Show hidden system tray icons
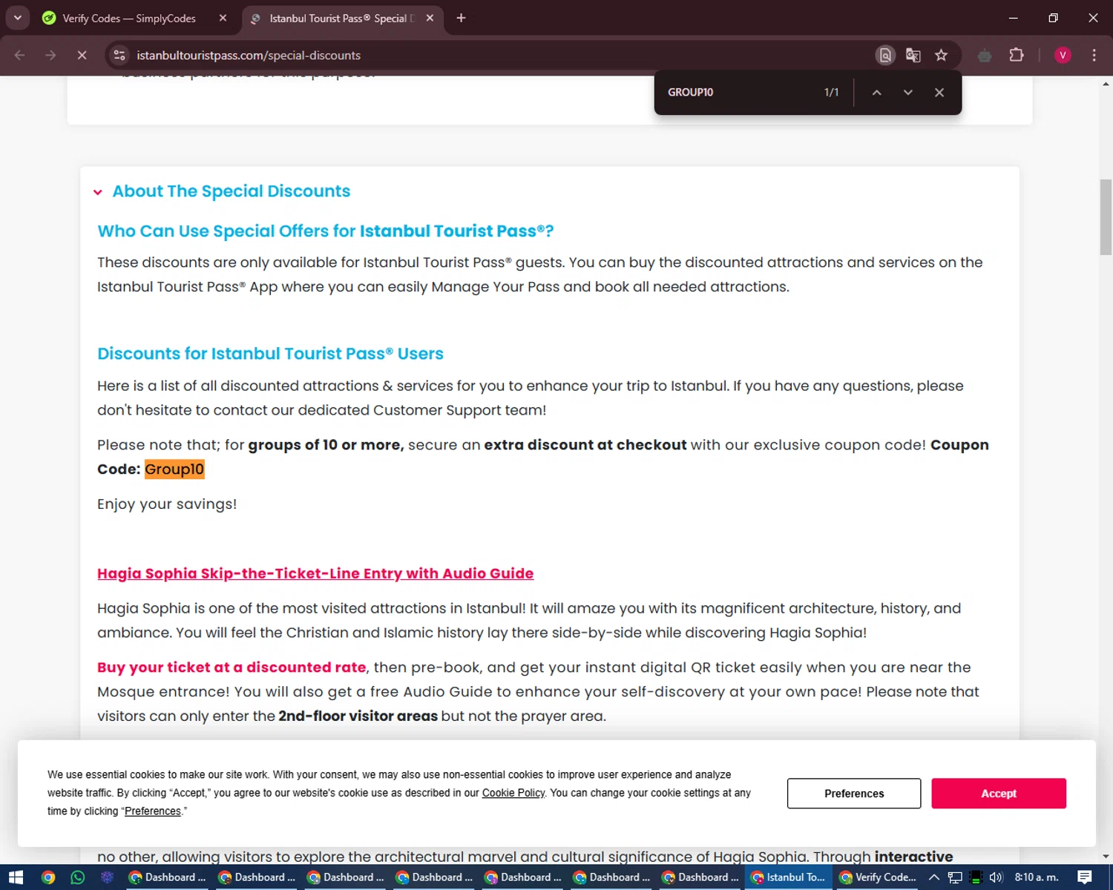The image size is (1113, 890). pos(934,877)
